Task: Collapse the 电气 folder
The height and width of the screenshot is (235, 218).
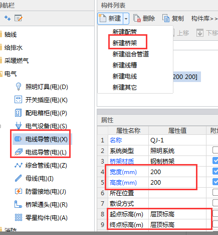Action: [x=1, y=73]
